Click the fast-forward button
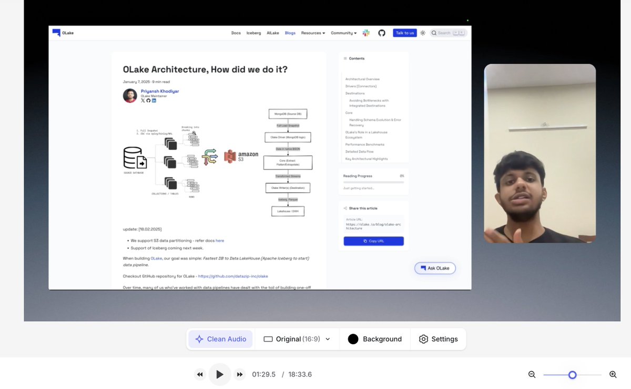Image resolution: width=631 pixels, height=389 pixels. (240, 375)
